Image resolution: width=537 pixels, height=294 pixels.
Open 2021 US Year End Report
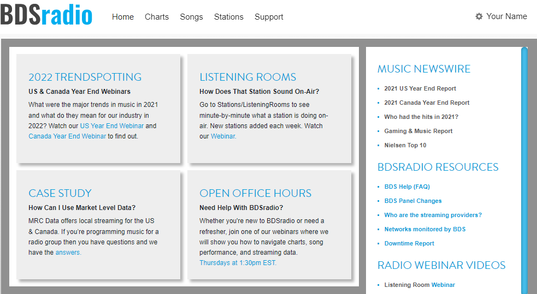[x=420, y=88]
